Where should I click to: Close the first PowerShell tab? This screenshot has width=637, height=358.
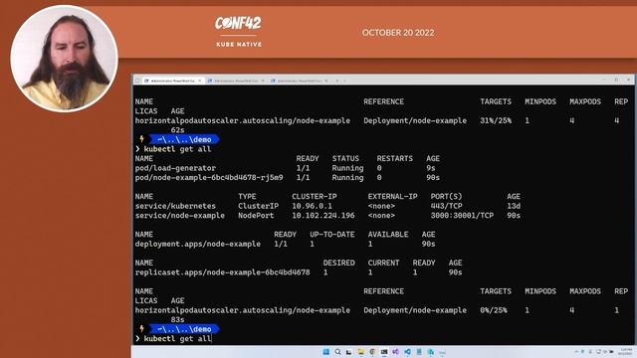(200, 81)
